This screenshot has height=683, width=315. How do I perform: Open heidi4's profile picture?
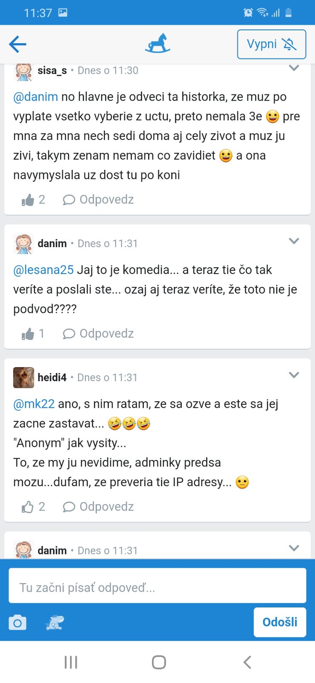click(x=23, y=377)
